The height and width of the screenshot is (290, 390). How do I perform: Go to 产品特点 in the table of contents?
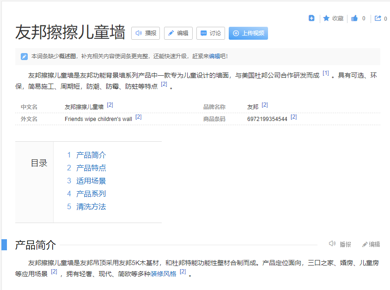(x=91, y=168)
